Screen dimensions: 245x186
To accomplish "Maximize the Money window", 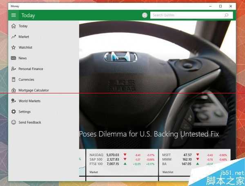I will [220, 6].
